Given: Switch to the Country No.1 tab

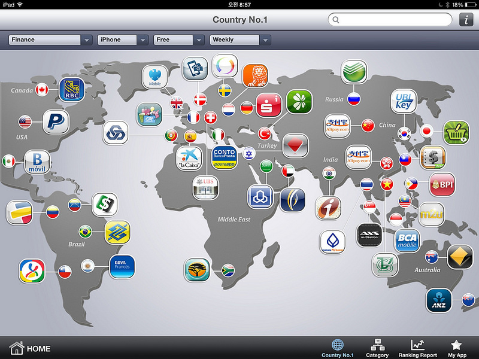Looking at the screenshot, I should coord(338,348).
